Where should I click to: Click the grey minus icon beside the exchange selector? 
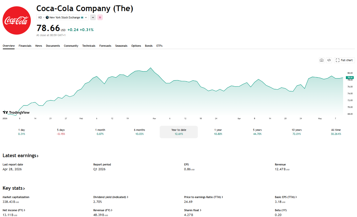pyautogui.click(x=93, y=17)
